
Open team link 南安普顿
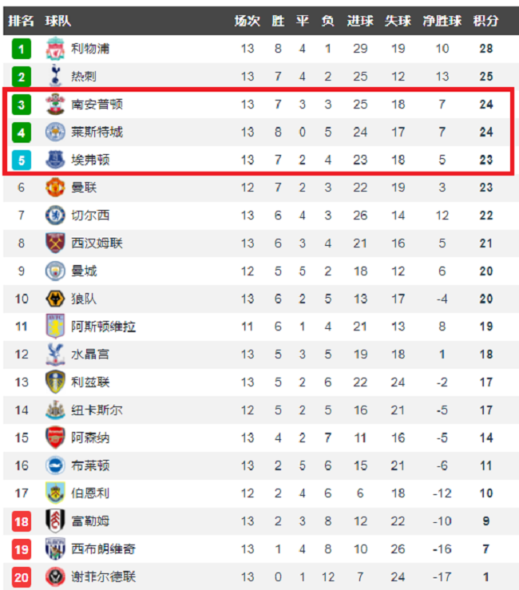pyautogui.click(x=97, y=105)
